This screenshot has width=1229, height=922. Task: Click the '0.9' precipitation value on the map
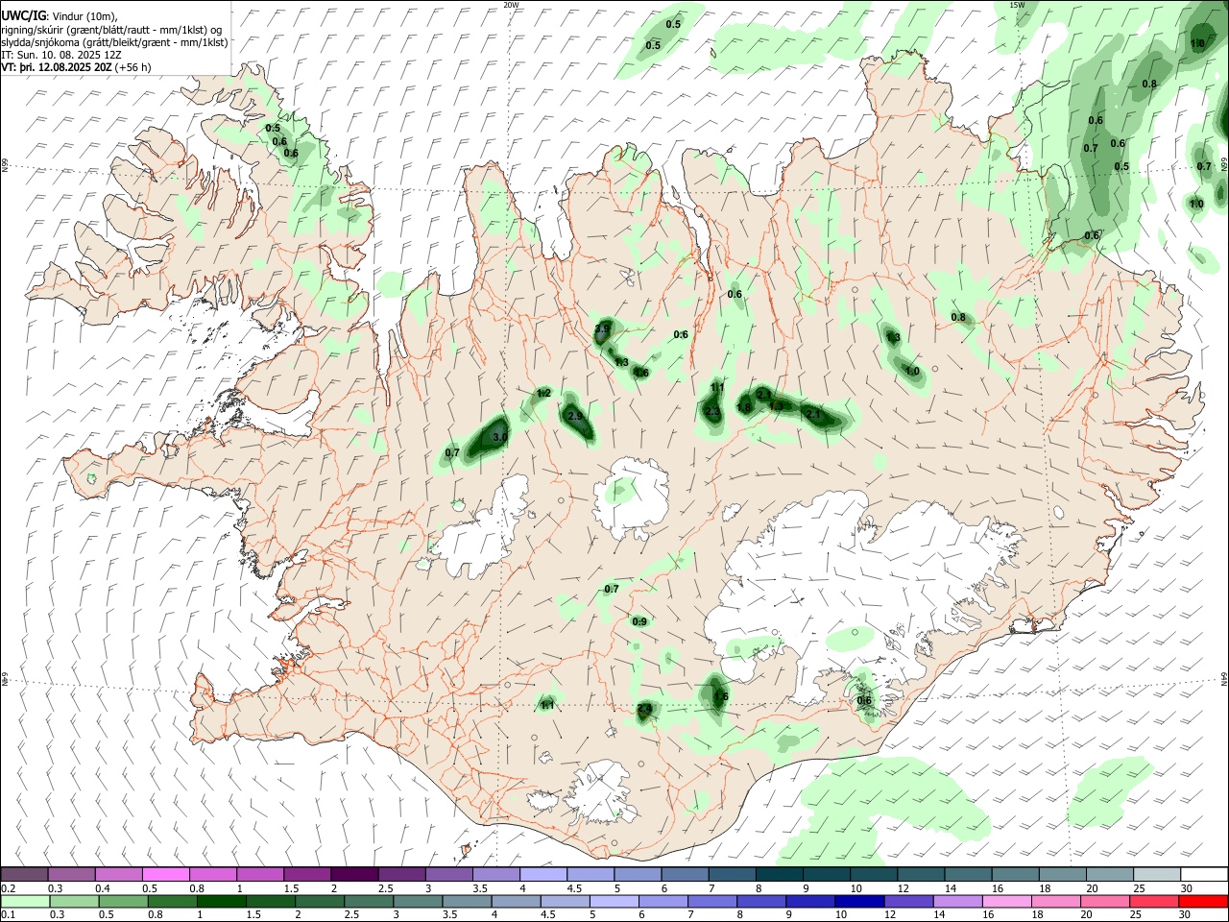pyautogui.click(x=639, y=621)
